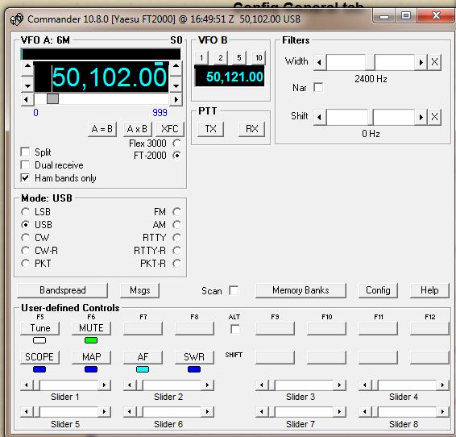Click the PTT TX button

coord(210,129)
